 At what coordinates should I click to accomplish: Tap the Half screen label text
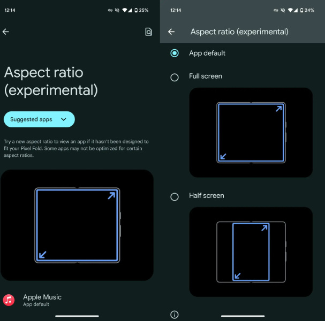click(207, 196)
